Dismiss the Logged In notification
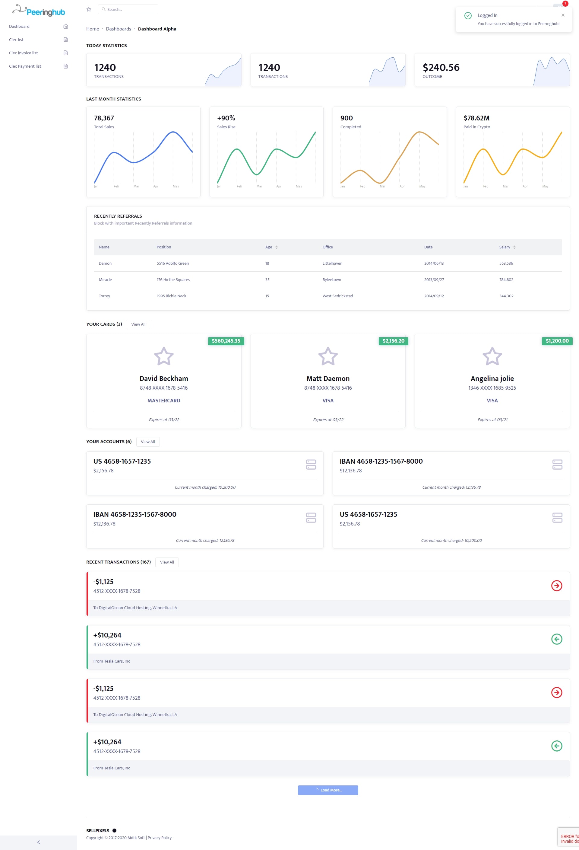579x850 pixels. click(562, 15)
